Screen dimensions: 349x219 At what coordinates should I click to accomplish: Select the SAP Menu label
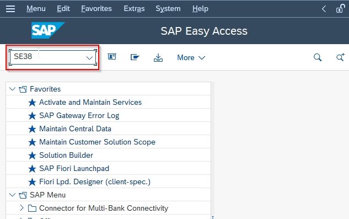tap(47, 195)
